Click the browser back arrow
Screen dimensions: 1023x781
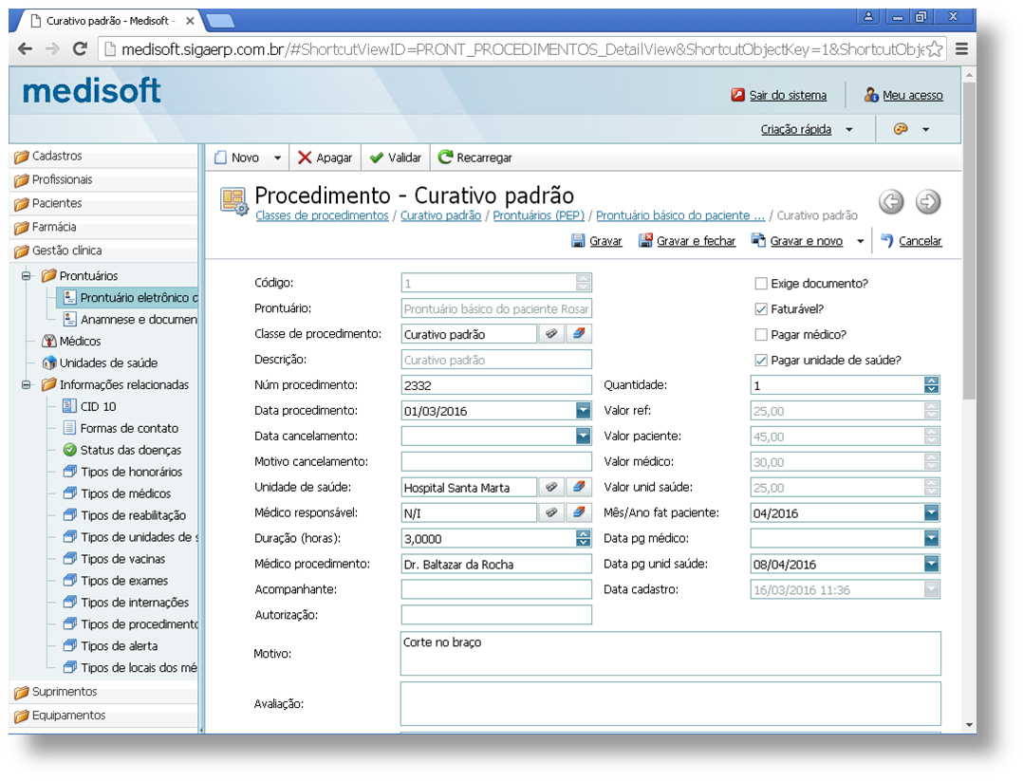25,49
